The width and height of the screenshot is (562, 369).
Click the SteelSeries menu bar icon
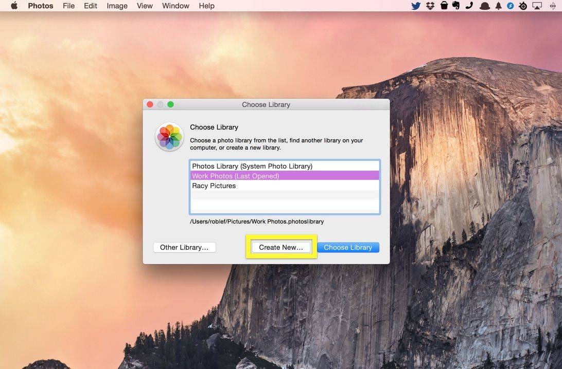tap(523, 6)
